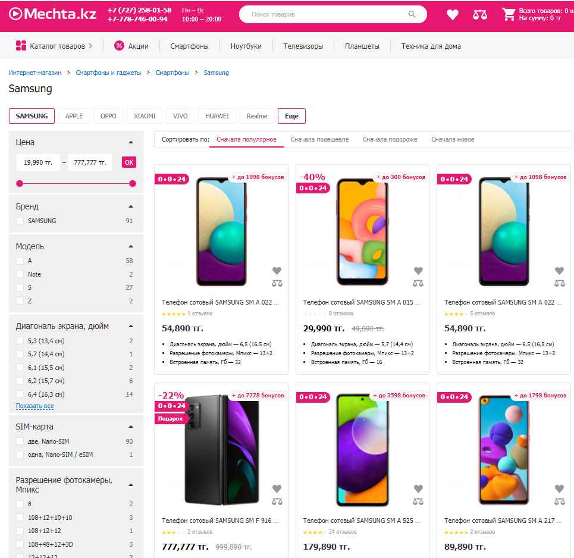
Task: Select HUAWEI brand button
Action: coord(217,116)
